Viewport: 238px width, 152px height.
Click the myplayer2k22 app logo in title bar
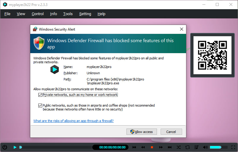(x=5, y=4)
